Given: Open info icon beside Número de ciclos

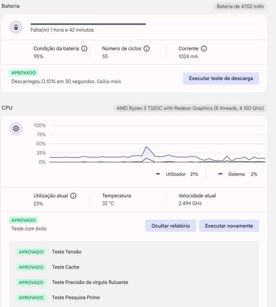Looking at the screenshot, I should pyautogui.click(x=147, y=49).
